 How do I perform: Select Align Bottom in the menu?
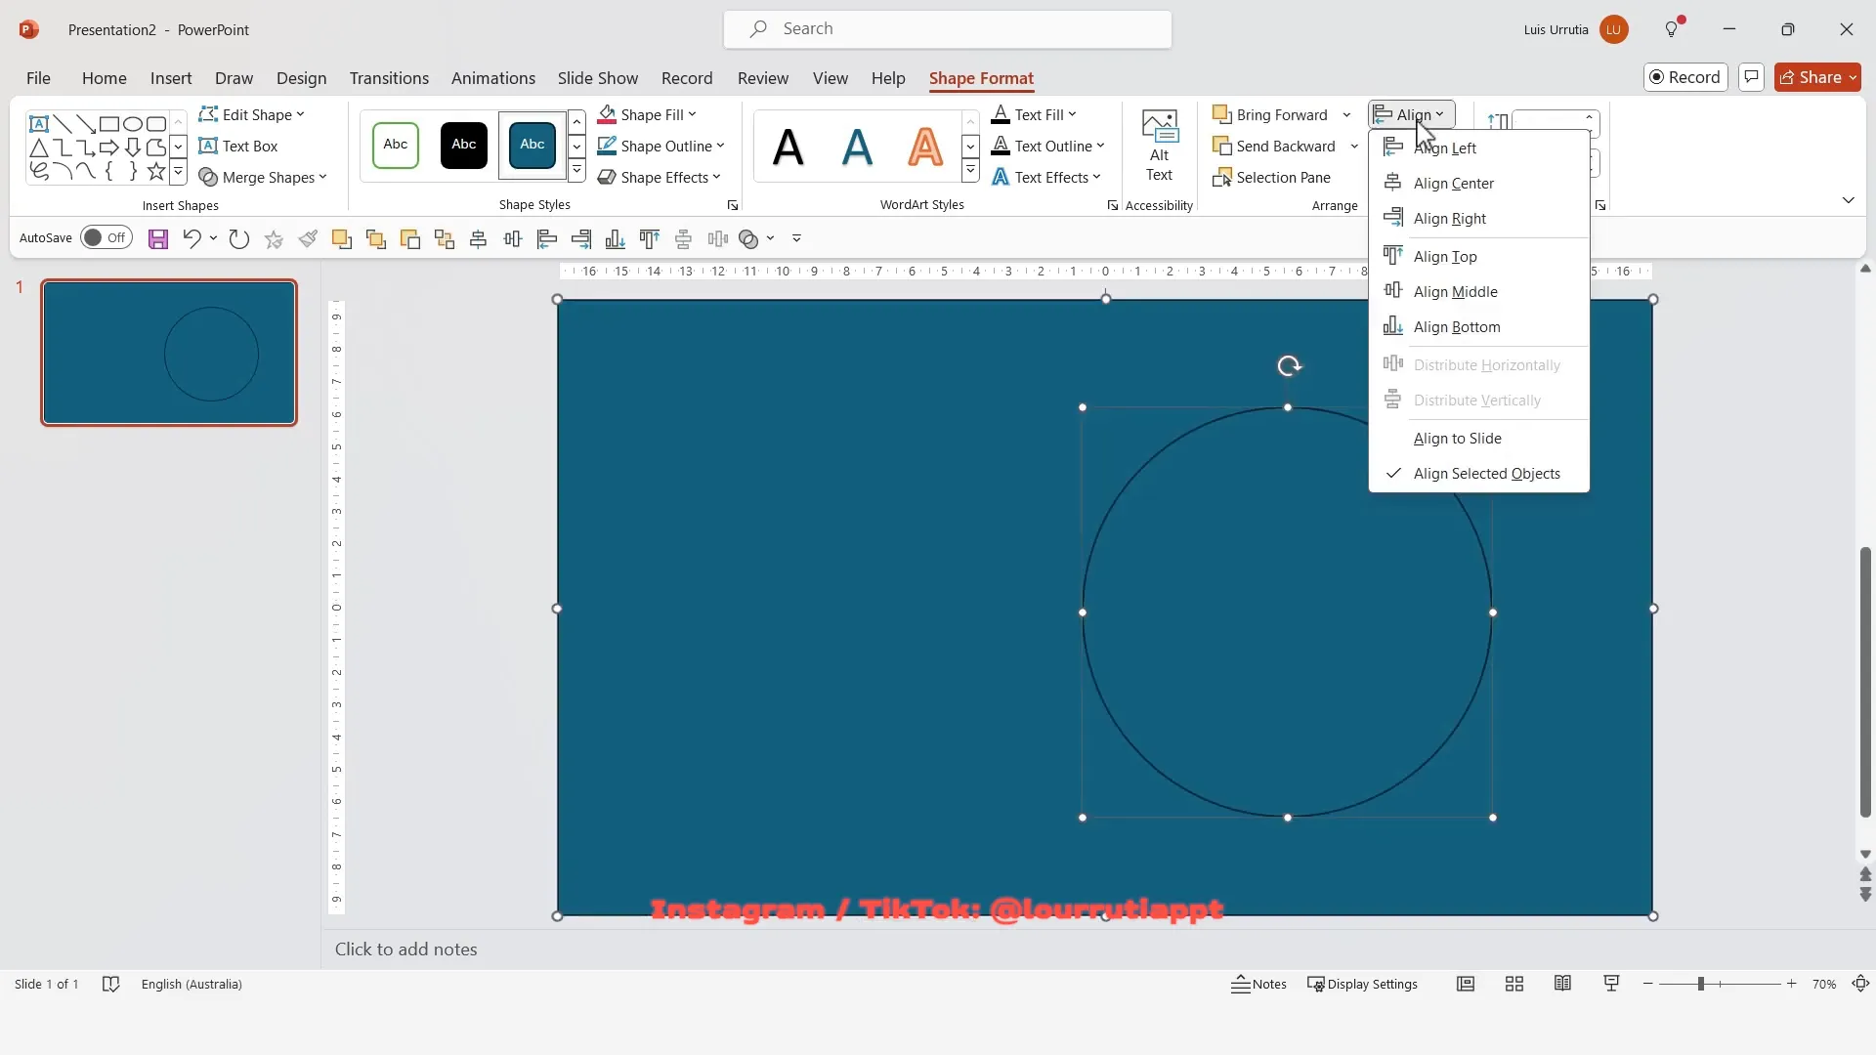tap(1479, 326)
